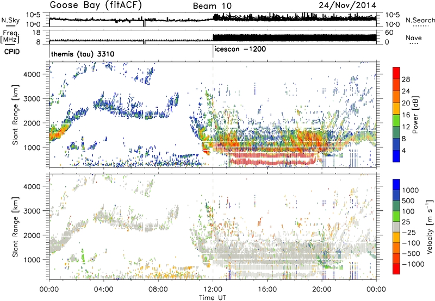This screenshot has height=301, width=435.
Task: Click the '2000' tick of the velocity panel
Action: 32,235
